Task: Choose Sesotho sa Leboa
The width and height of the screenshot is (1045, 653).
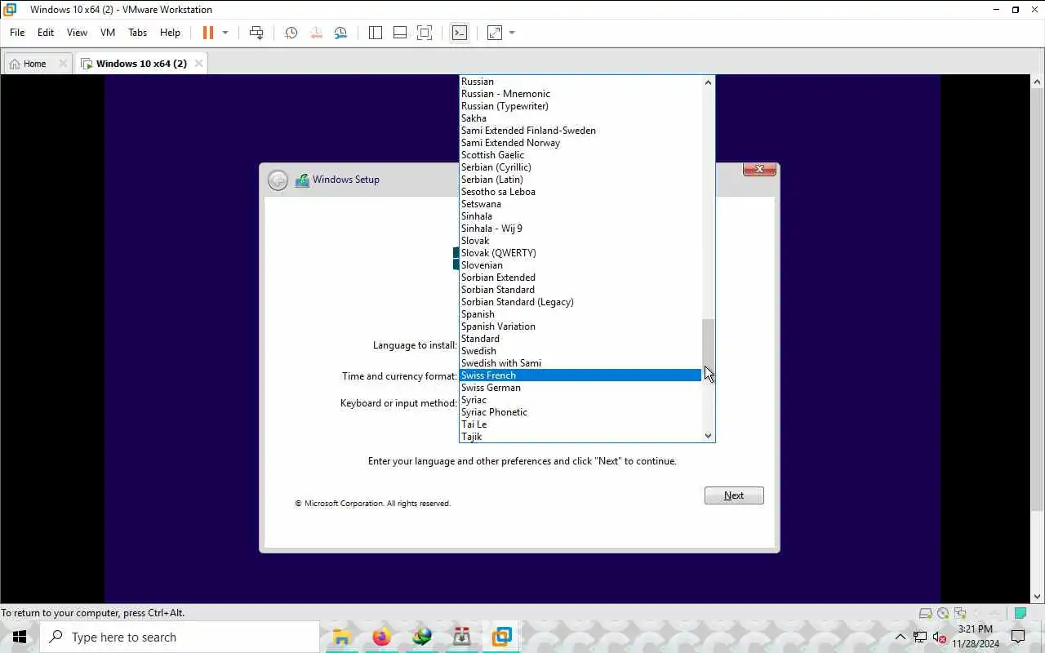Action: coord(580,192)
